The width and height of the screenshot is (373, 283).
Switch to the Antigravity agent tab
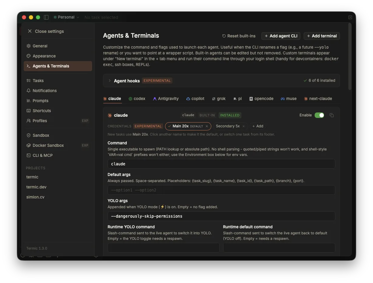tap(166, 98)
